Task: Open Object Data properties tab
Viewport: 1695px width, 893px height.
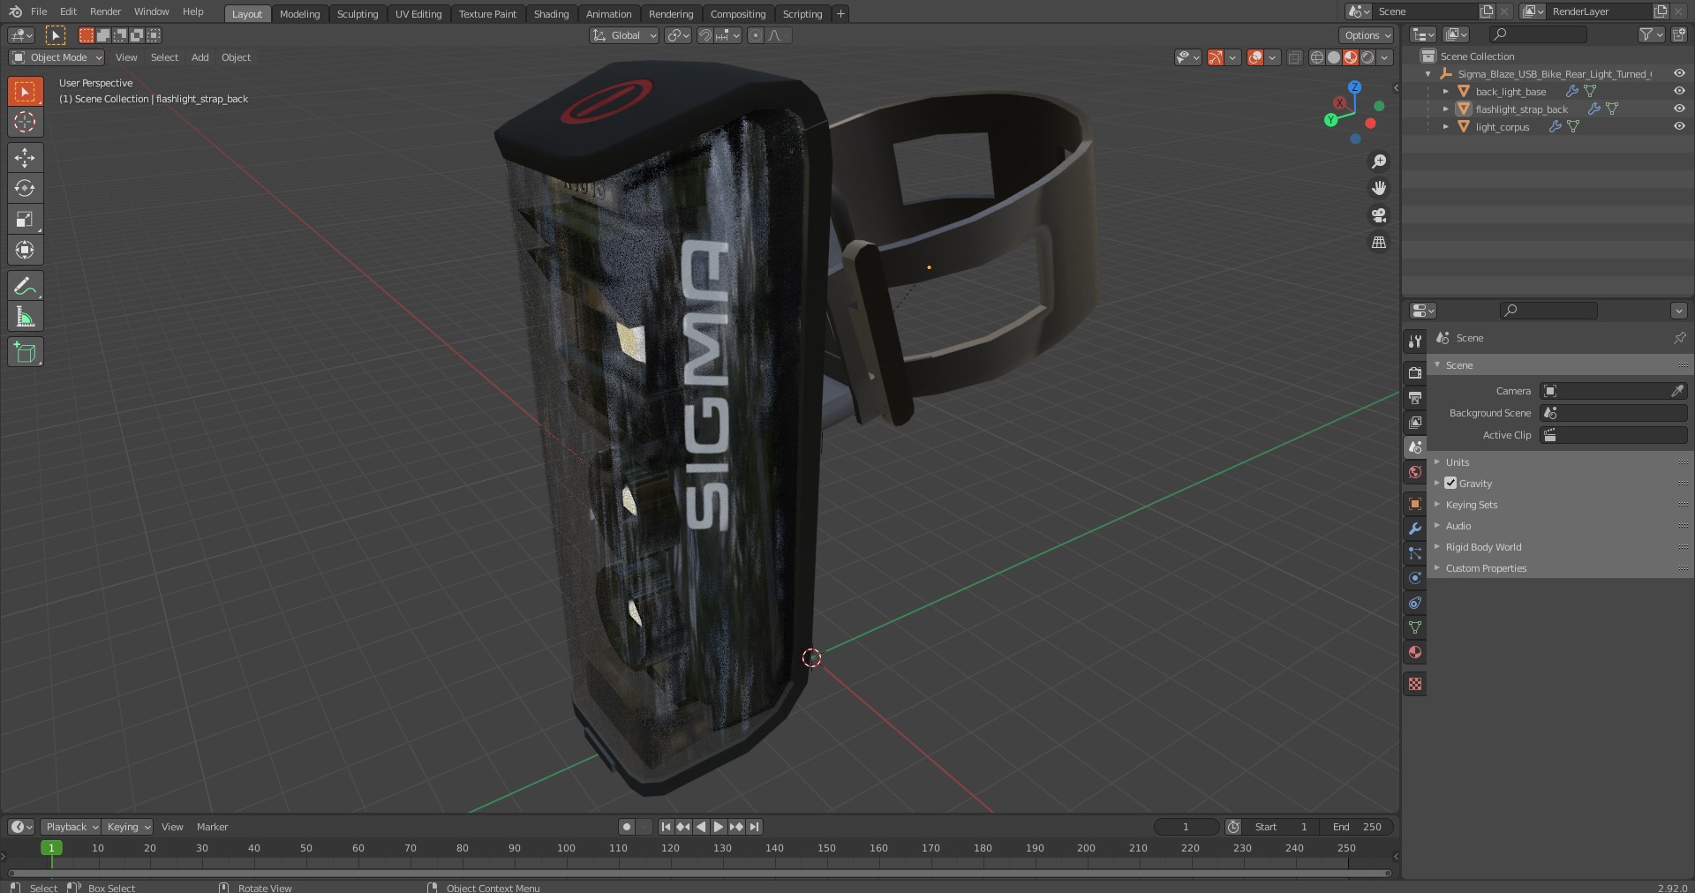Action: tap(1415, 627)
